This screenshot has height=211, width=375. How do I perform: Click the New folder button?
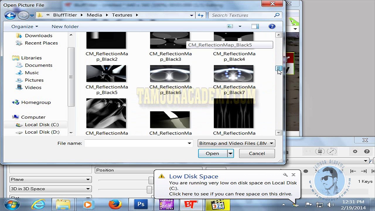(65, 26)
